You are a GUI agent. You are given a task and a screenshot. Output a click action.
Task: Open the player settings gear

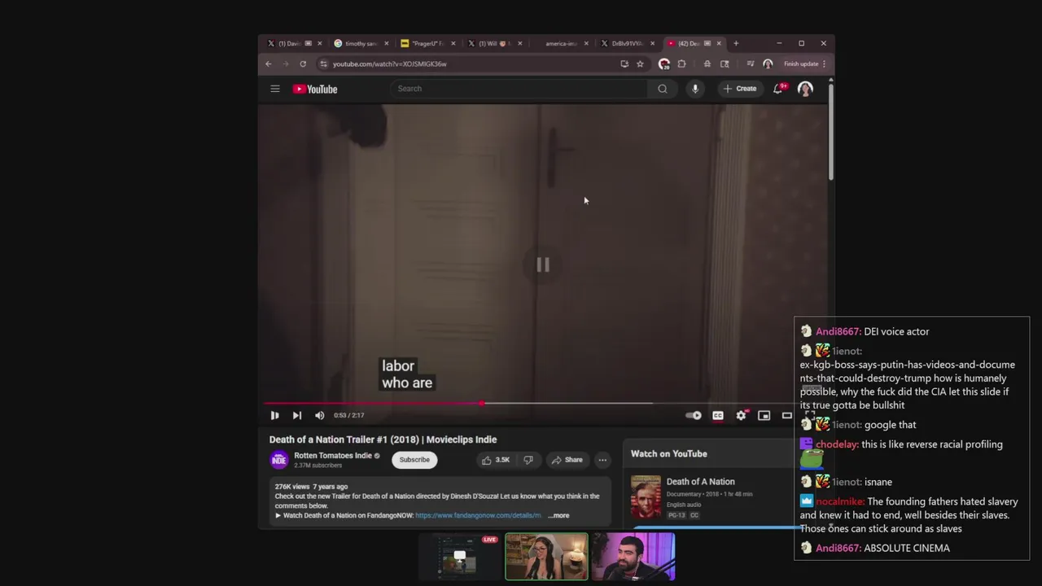(741, 415)
